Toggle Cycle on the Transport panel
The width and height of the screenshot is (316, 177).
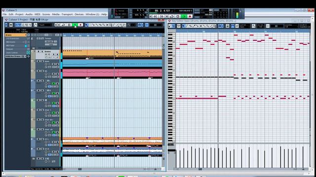coord(172,16)
